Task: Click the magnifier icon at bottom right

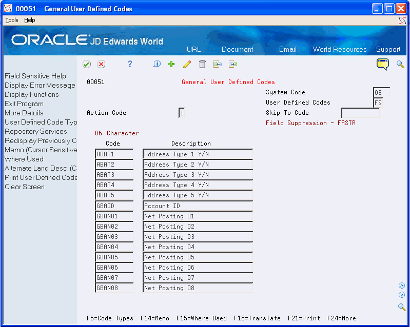Action: pyautogui.click(x=402, y=307)
